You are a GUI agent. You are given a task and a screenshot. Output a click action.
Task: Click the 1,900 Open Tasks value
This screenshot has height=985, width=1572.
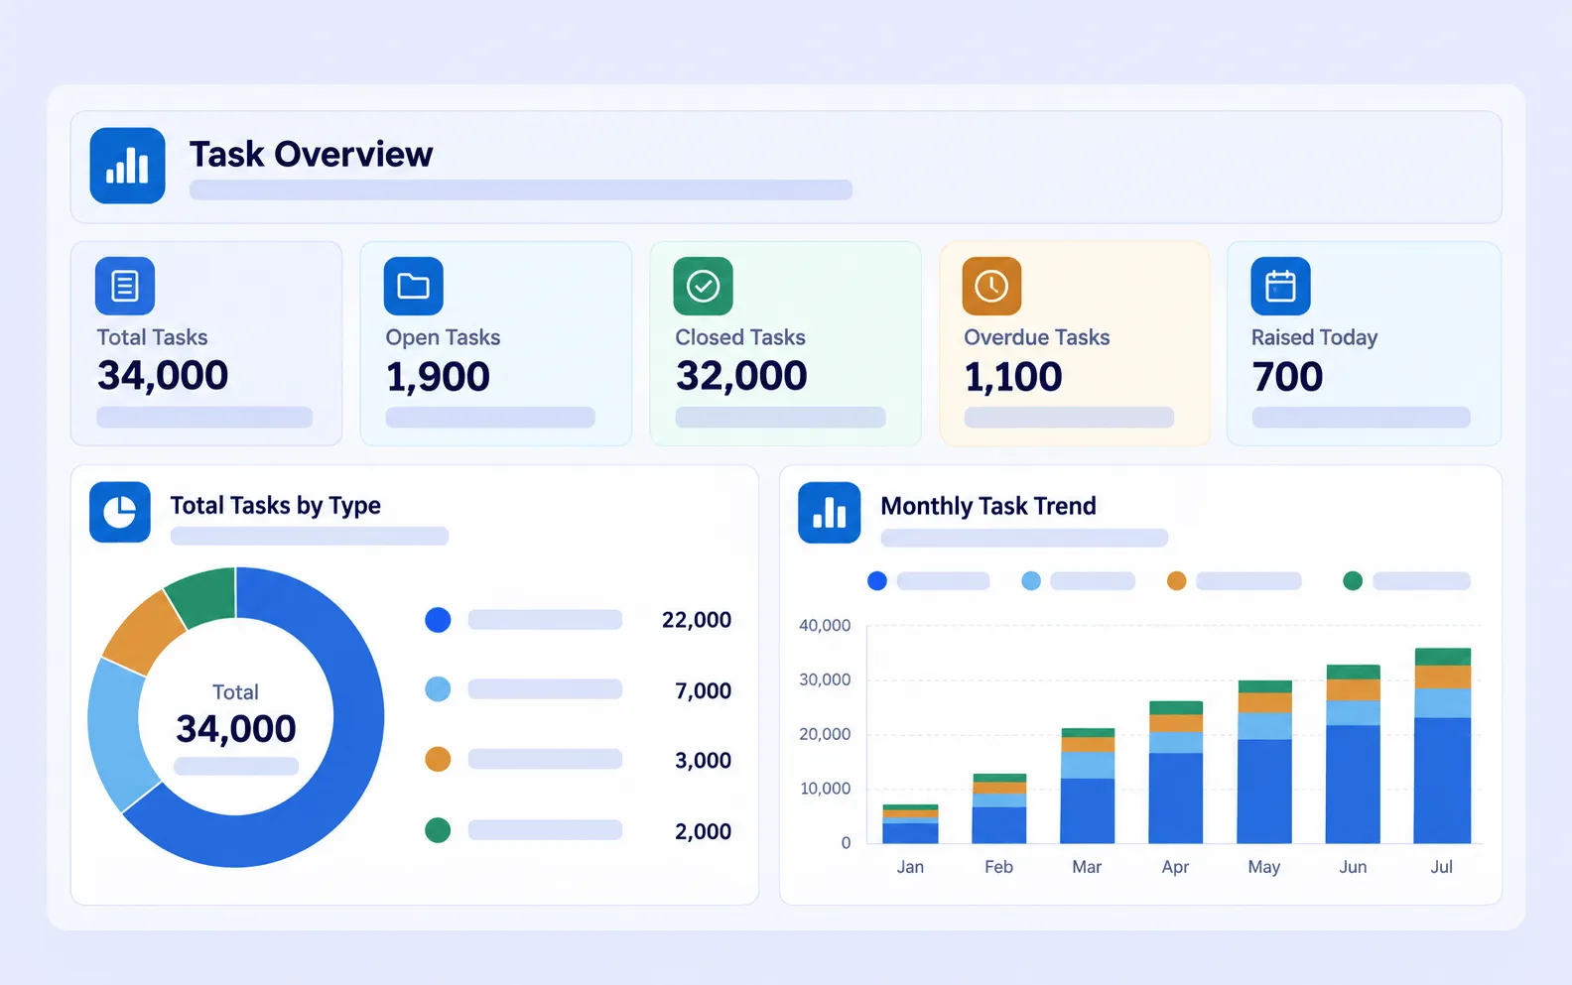(x=438, y=377)
